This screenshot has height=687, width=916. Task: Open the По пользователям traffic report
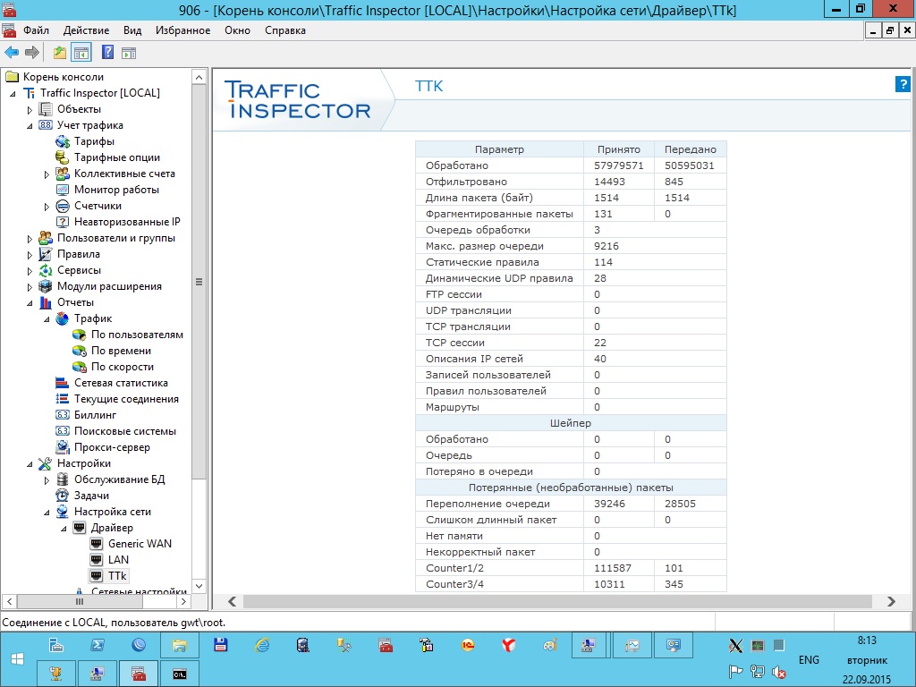(x=137, y=335)
